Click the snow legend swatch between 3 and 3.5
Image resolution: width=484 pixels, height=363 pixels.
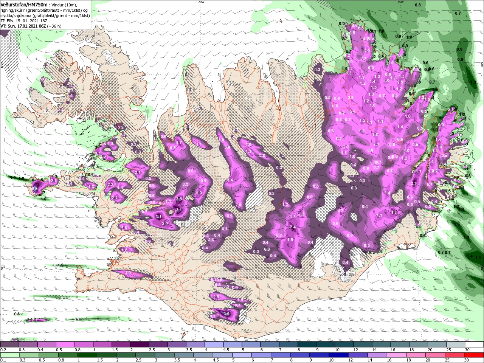[x=177, y=344]
